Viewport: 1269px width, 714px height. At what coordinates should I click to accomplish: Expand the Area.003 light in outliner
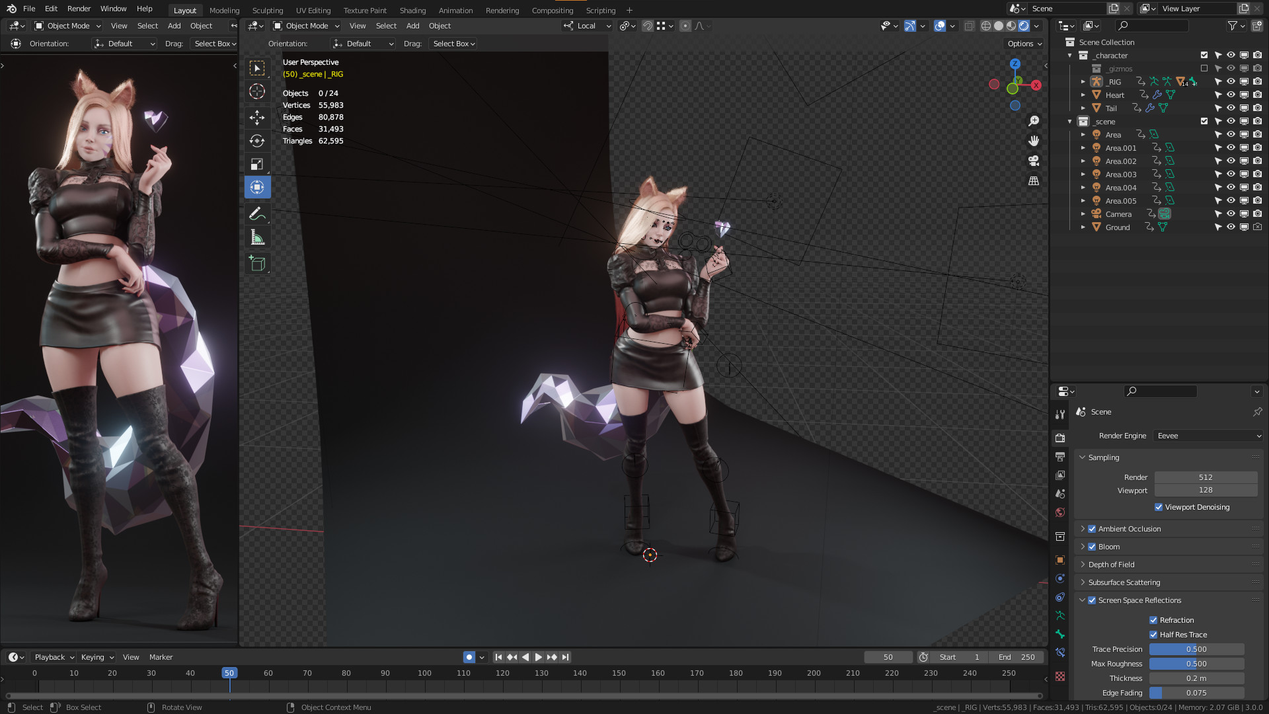(1083, 175)
